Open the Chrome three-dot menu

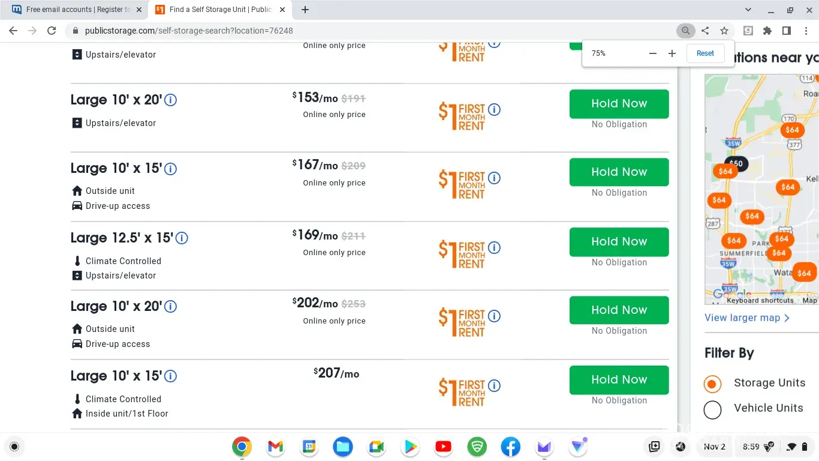[806, 31]
